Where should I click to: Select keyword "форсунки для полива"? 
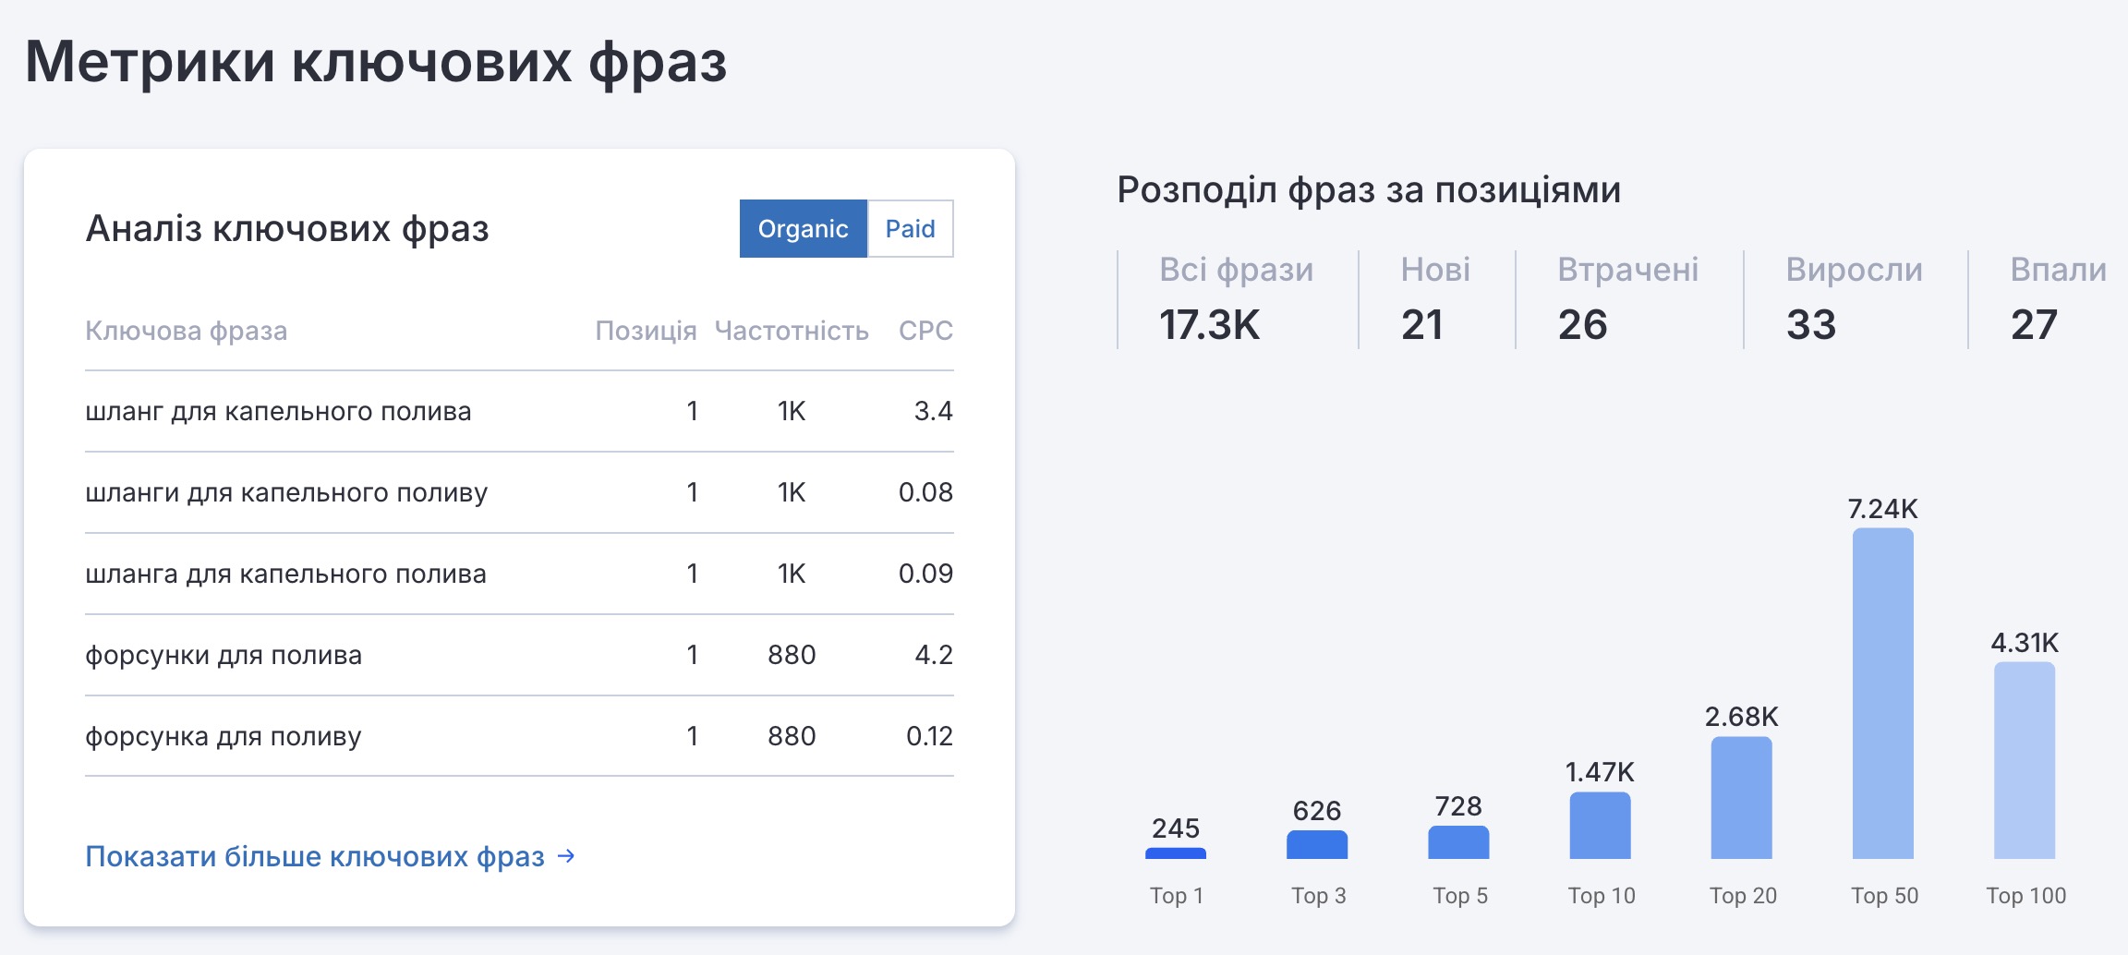[224, 656]
